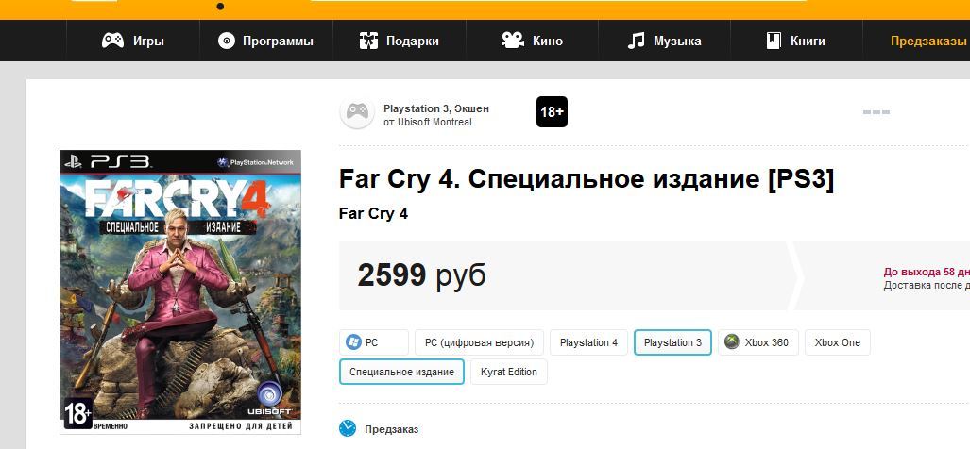Click the gift icon beside Подарки
This screenshot has width=970, height=449.
368,41
